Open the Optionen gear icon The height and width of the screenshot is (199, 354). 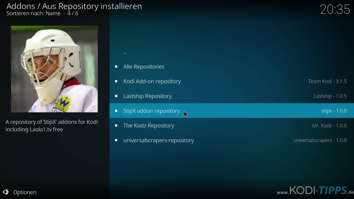tap(6, 192)
